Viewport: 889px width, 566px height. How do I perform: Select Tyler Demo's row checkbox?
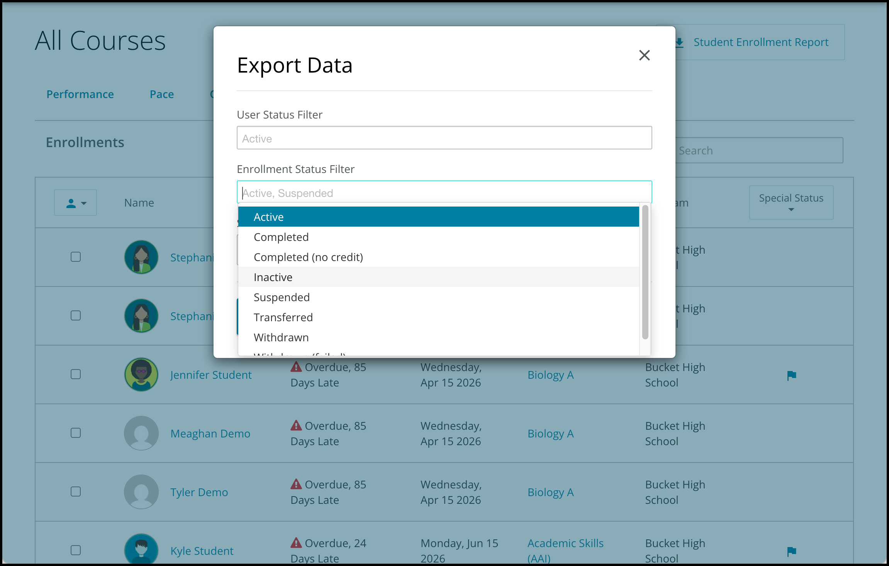click(76, 491)
